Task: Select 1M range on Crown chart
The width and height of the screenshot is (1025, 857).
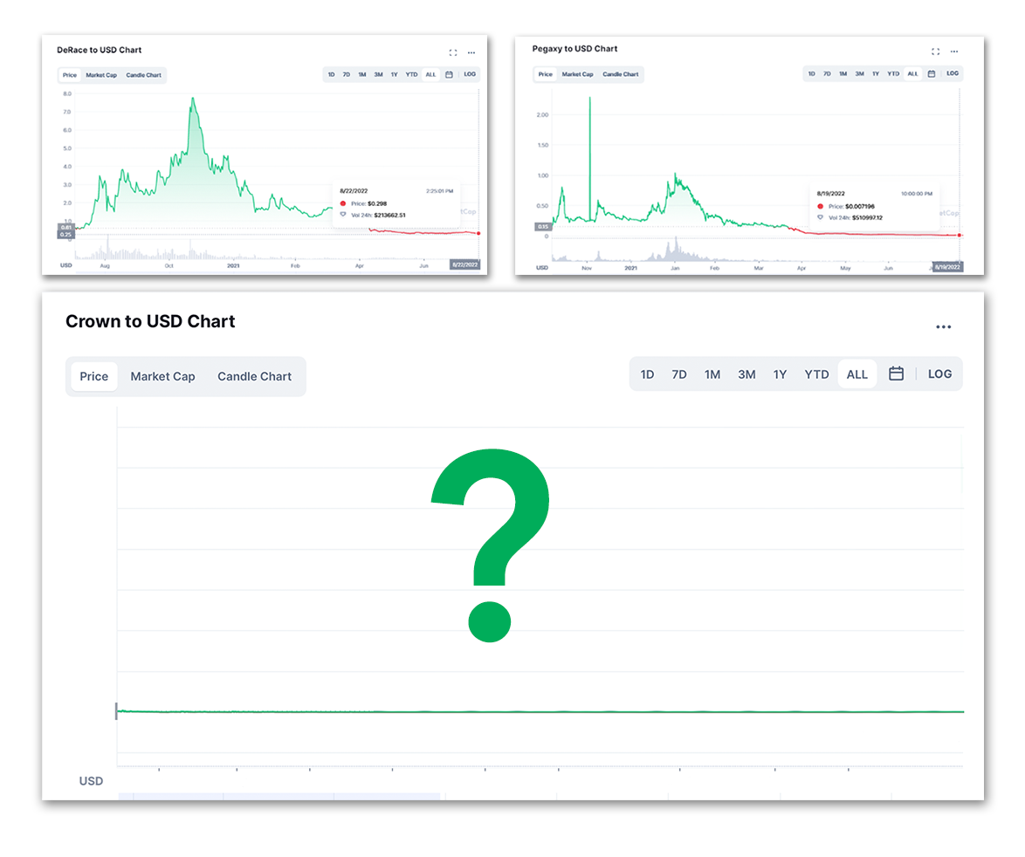Action: (x=712, y=374)
